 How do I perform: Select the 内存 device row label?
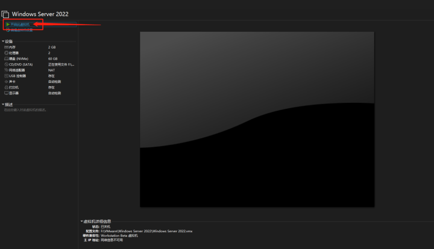pos(12,47)
